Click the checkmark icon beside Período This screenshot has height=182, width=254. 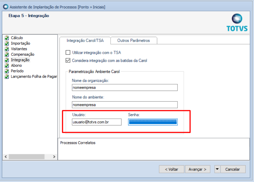(x=7, y=71)
